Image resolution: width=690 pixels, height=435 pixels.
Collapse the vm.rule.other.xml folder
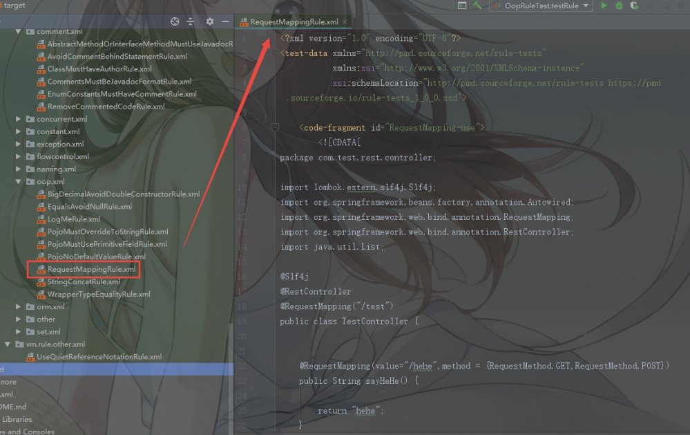click(8, 344)
